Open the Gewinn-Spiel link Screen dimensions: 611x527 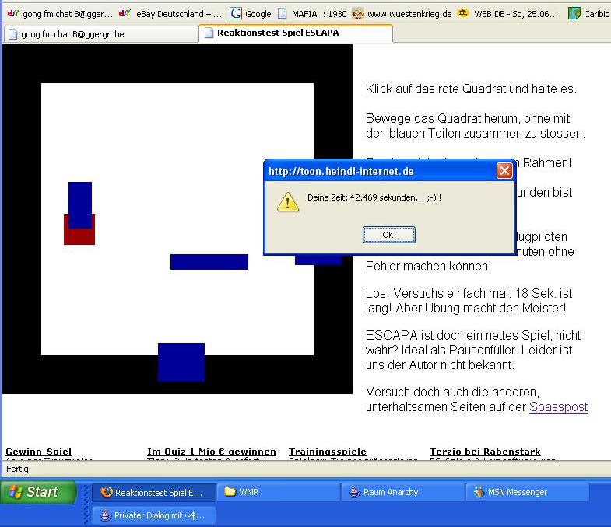pyautogui.click(x=38, y=452)
